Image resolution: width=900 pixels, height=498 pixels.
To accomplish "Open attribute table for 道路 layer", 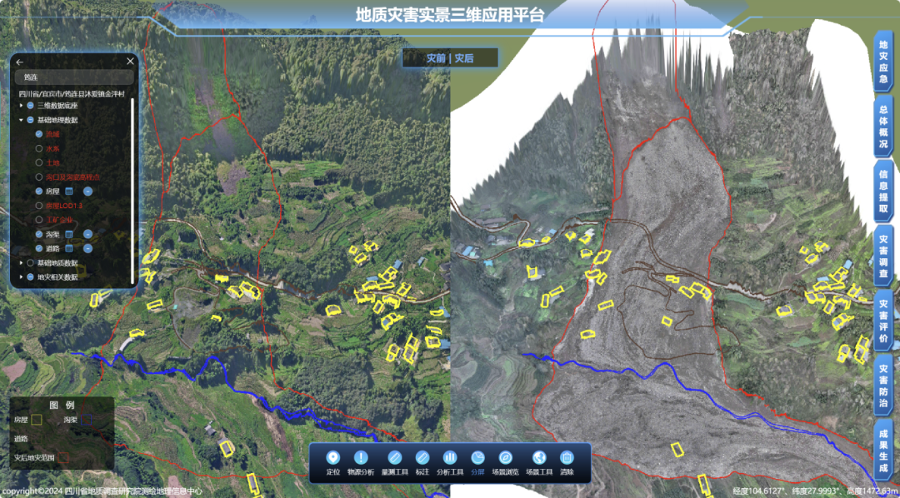I will point(69,248).
